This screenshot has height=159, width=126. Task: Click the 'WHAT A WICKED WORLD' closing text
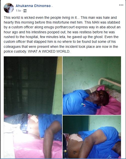[49, 51]
